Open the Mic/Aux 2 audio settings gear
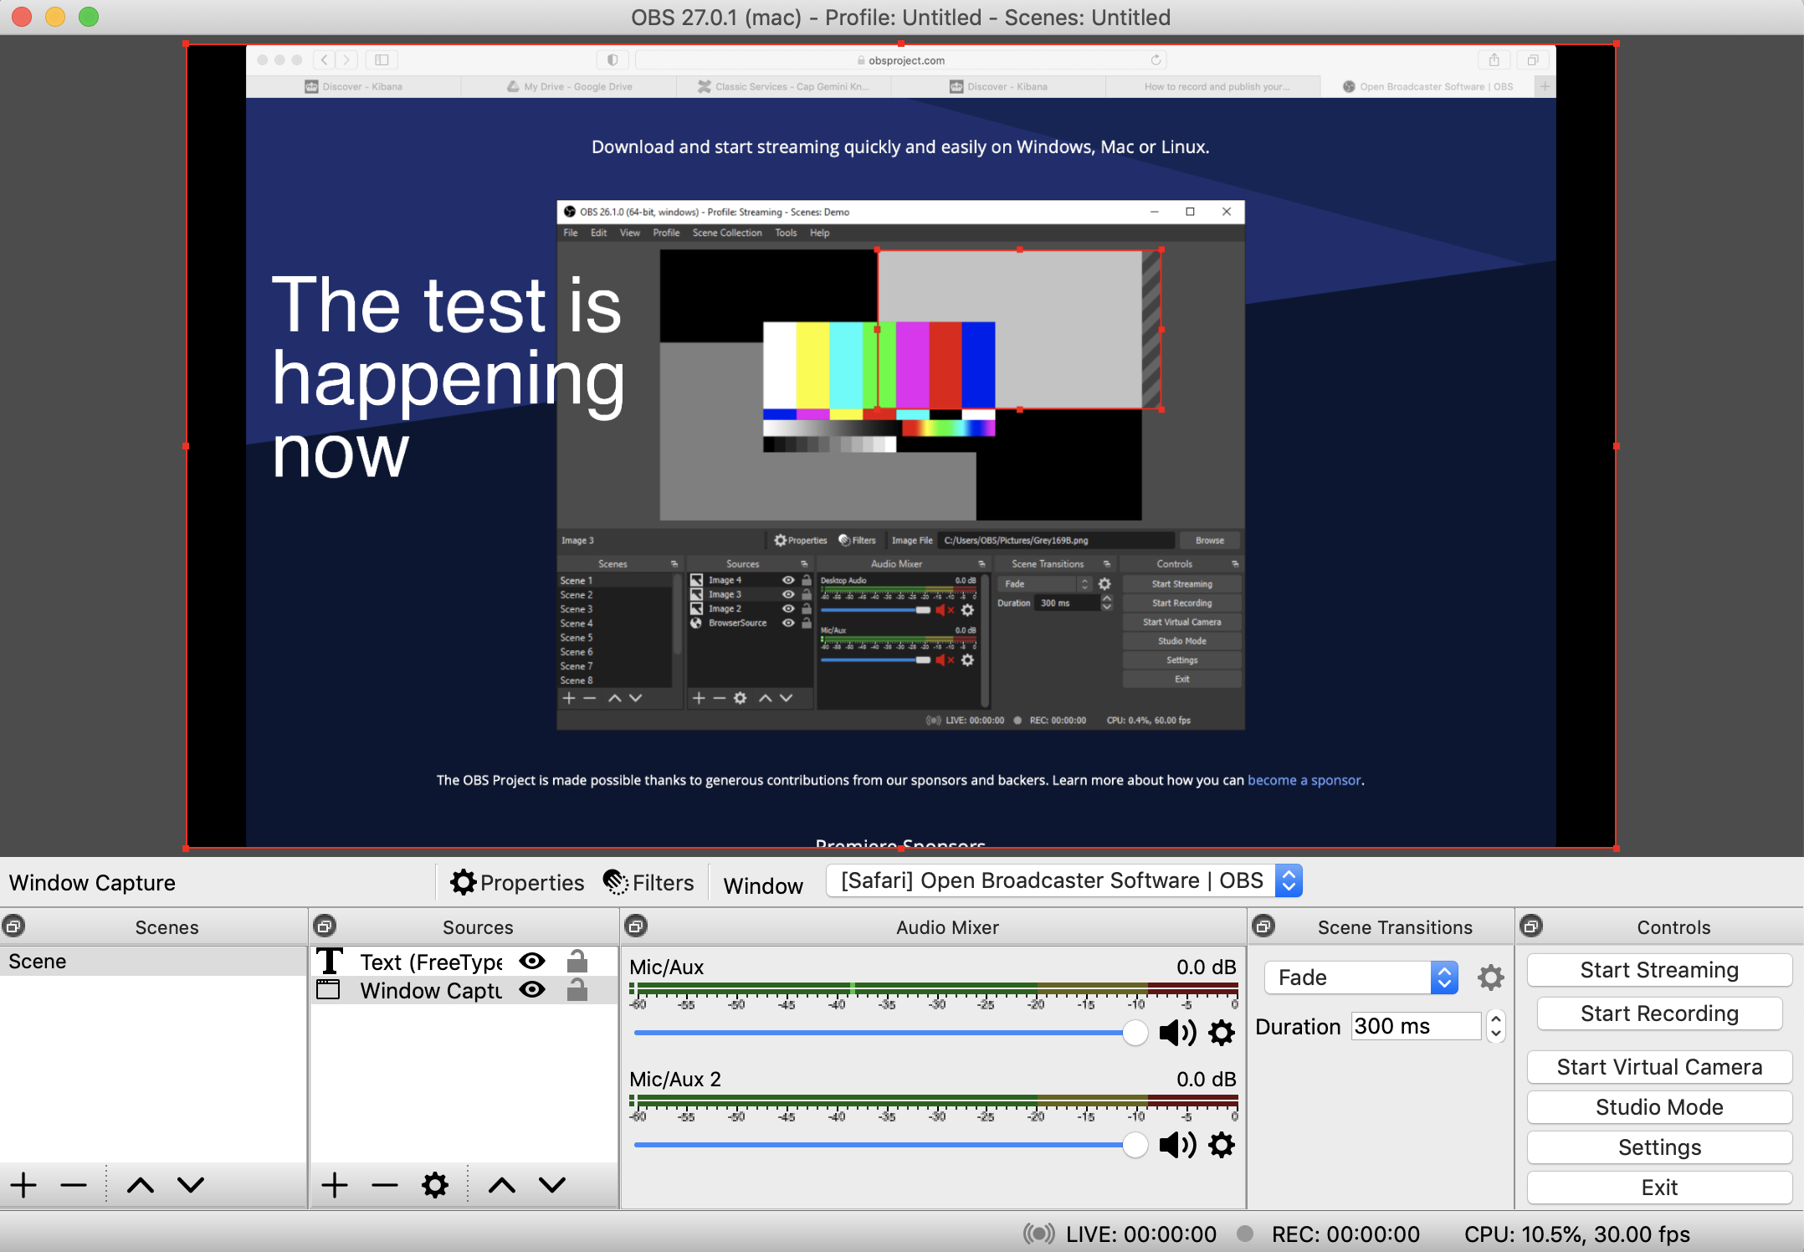This screenshot has width=1804, height=1252. [x=1222, y=1145]
